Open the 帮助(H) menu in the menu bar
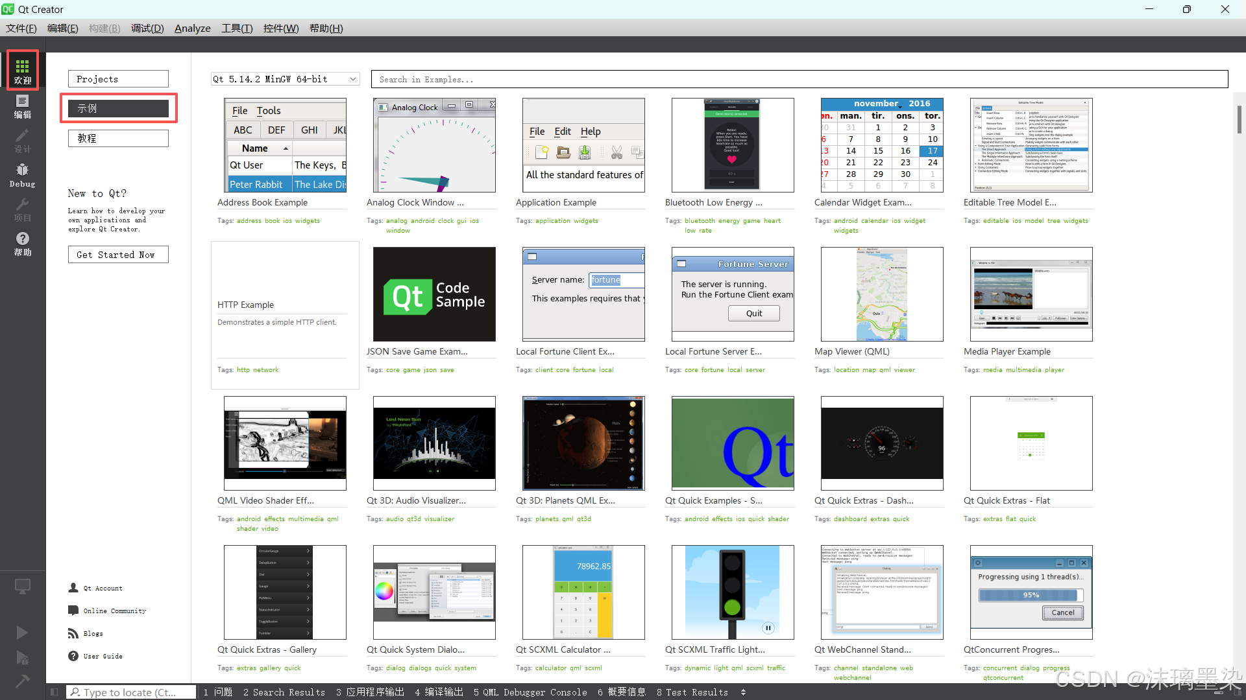The width and height of the screenshot is (1246, 700). tap(326, 29)
